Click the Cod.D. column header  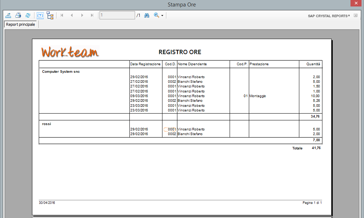click(x=170, y=64)
